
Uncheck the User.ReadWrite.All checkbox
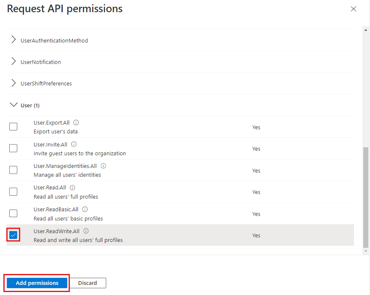pyautogui.click(x=13, y=235)
